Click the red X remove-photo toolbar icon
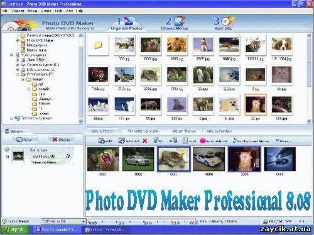Screen dimensions: 314x235 click(x=145, y=141)
